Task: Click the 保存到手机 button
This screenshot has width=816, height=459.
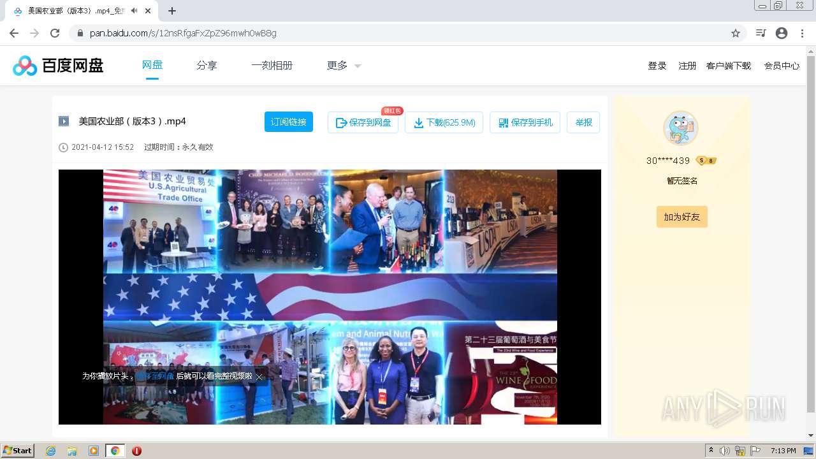Action: 525,122
